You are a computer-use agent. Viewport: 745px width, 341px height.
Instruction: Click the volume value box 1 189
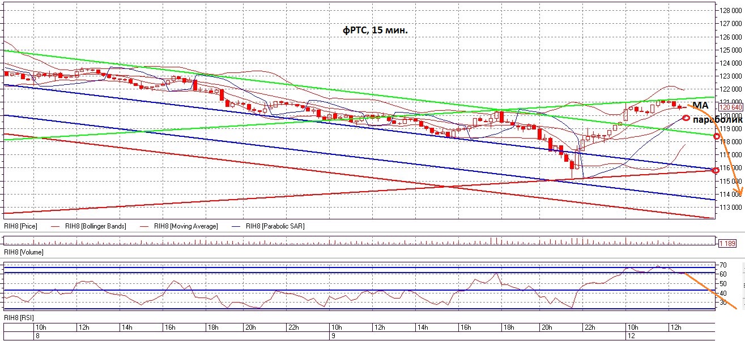point(727,243)
